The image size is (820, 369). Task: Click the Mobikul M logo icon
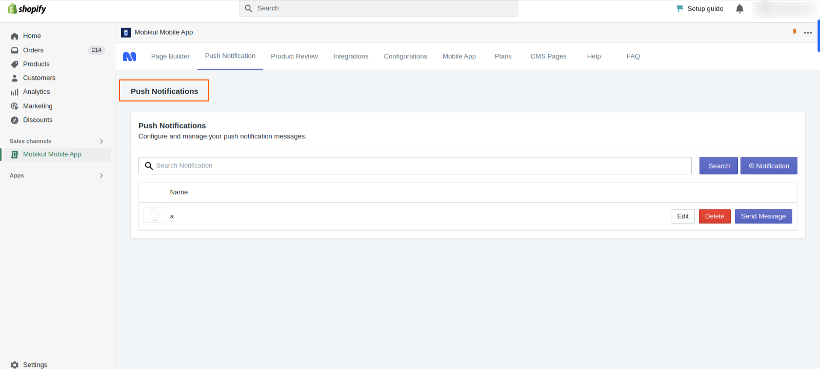point(130,56)
